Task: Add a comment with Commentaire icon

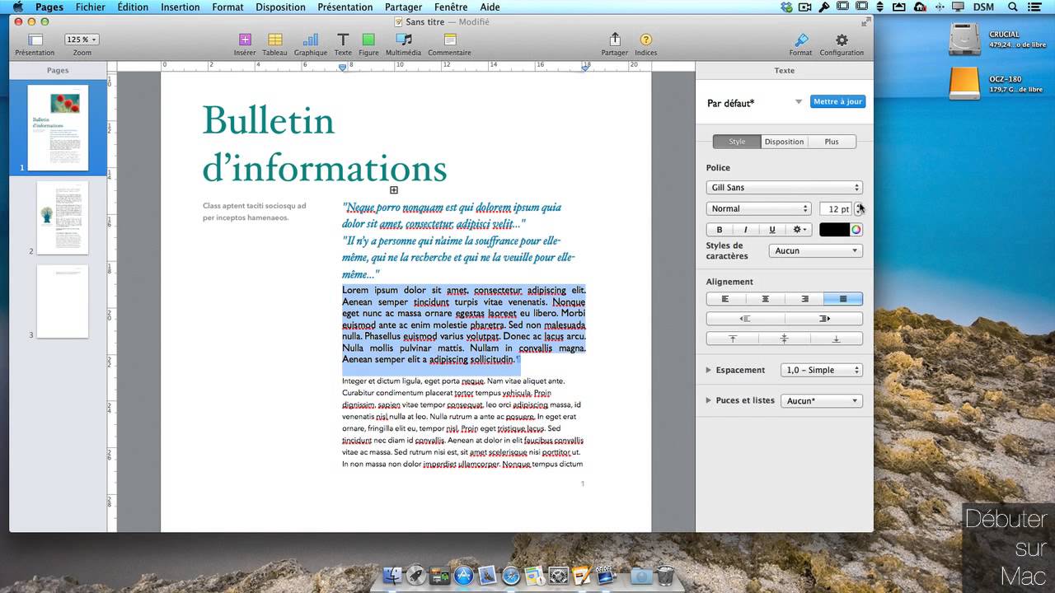Action: [x=449, y=40]
